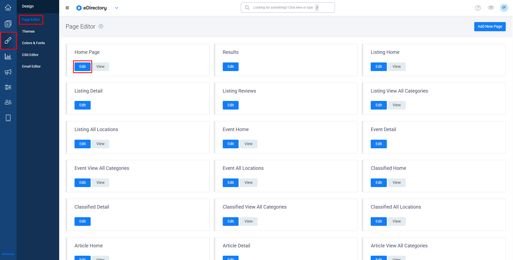Open the help question mark icon in top bar

(x=478, y=8)
